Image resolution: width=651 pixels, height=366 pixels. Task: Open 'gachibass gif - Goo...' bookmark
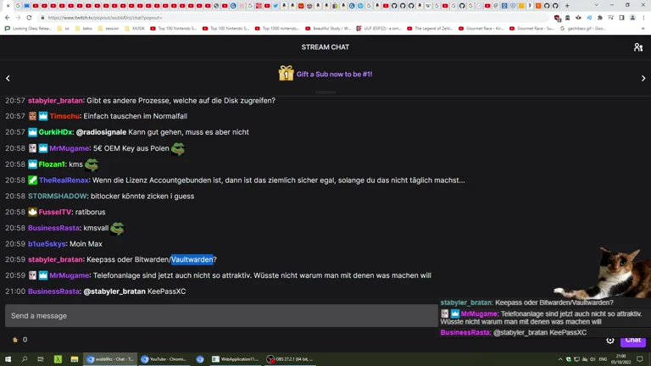[583, 29]
